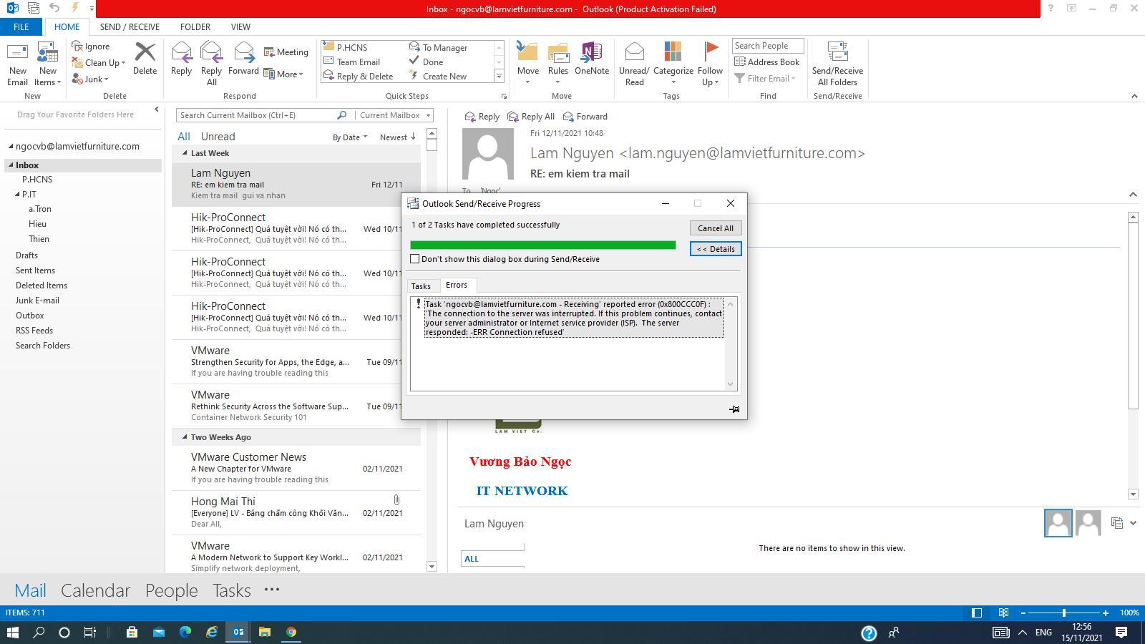Open the Categorize color menu
Screen dimensions: 1145x644
(673, 64)
